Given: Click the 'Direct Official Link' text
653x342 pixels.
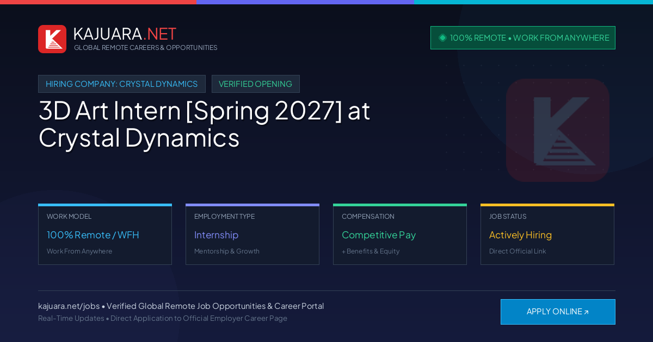Looking at the screenshot, I should click(518, 251).
